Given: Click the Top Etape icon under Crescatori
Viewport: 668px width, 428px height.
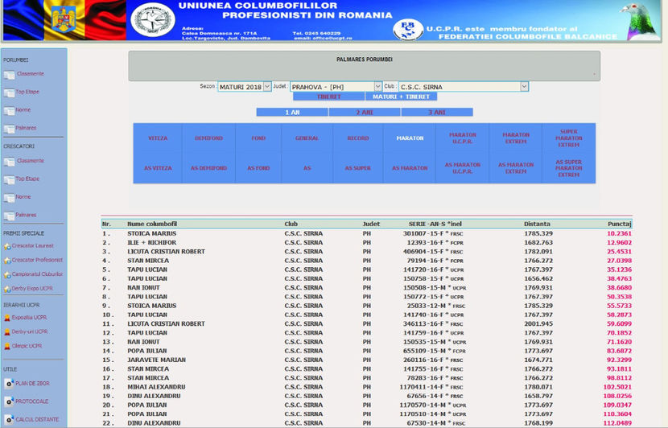Looking at the screenshot, I should pos(10,179).
